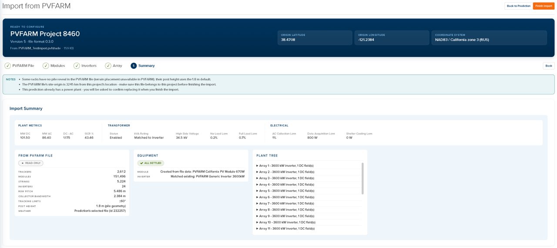Click the file name PVFARM_TestImport.pvfshade
This screenshot has height=248, width=557.
click(x=40, y=48)
